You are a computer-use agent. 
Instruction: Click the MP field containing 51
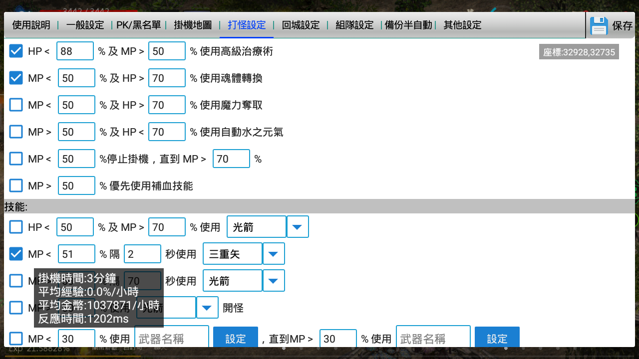(76, 254)
